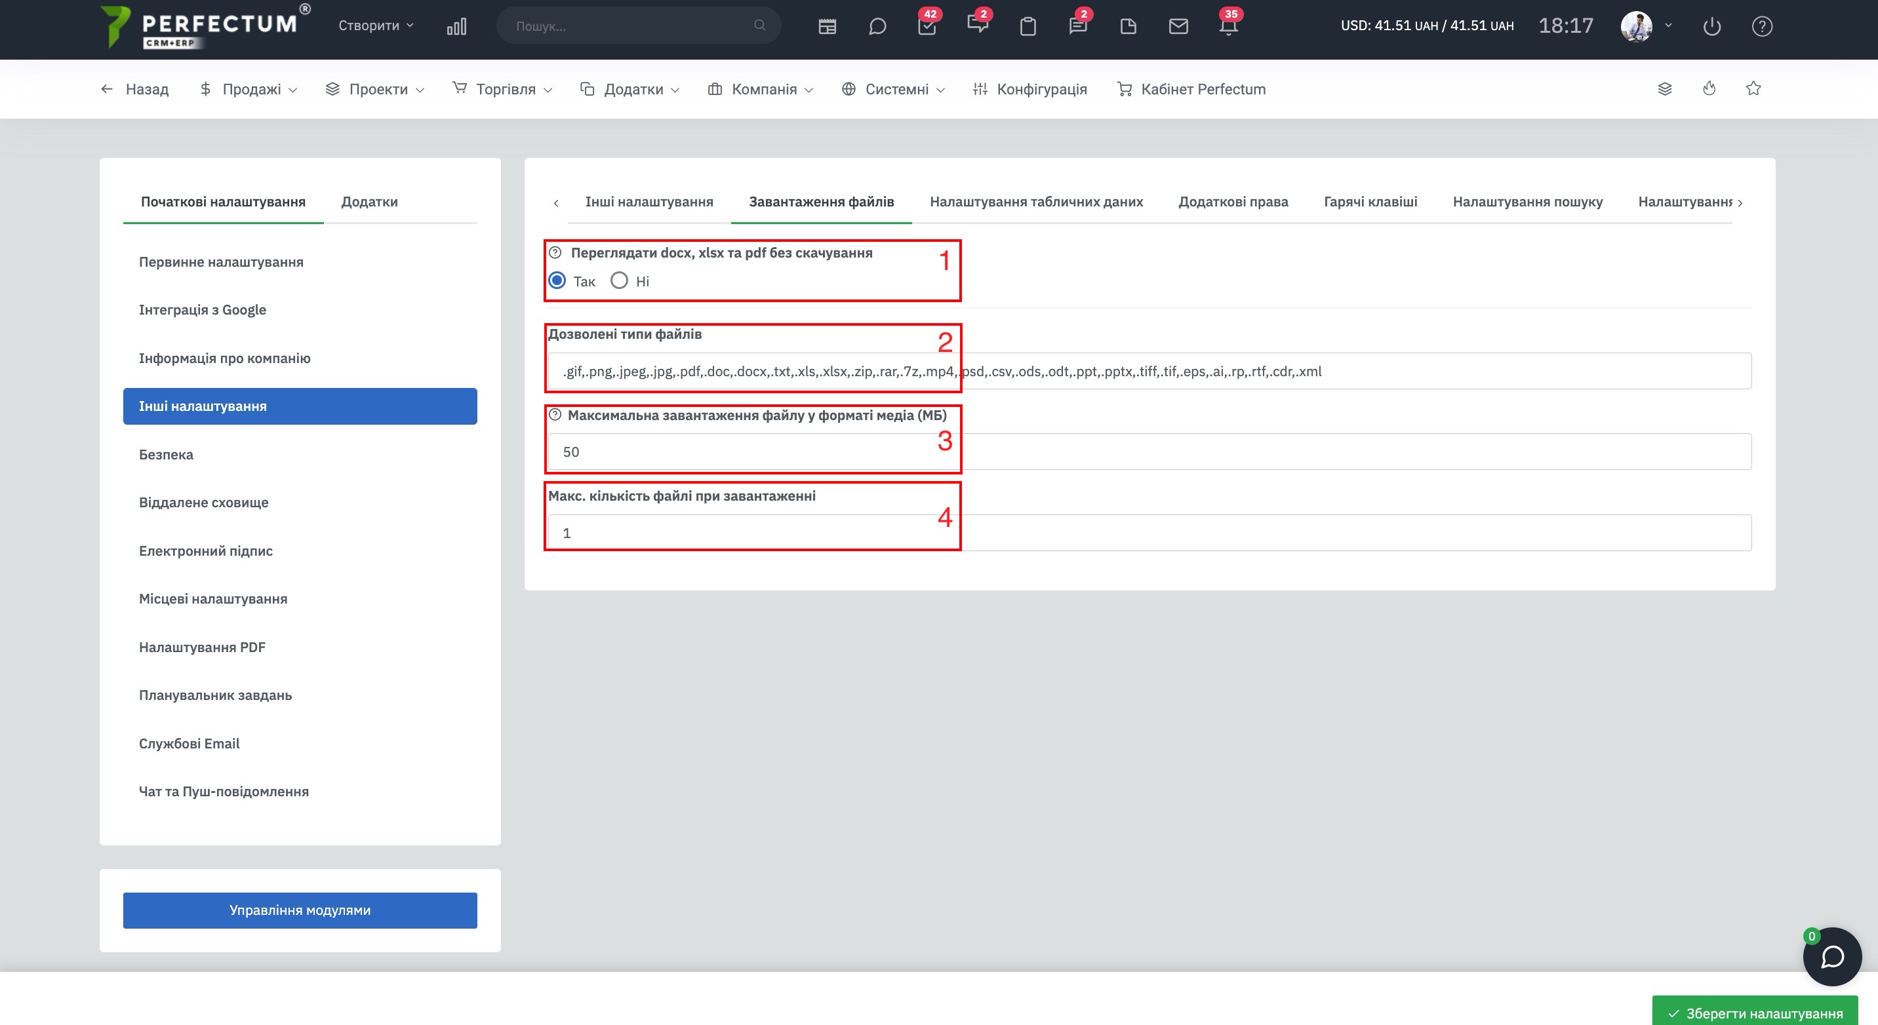
Task: Open the document file icon in the header
Action: tap(1128, 27)
